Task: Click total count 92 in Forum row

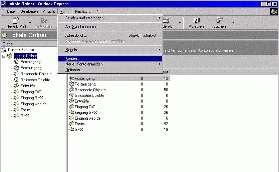Action: (x=166, y=124)
